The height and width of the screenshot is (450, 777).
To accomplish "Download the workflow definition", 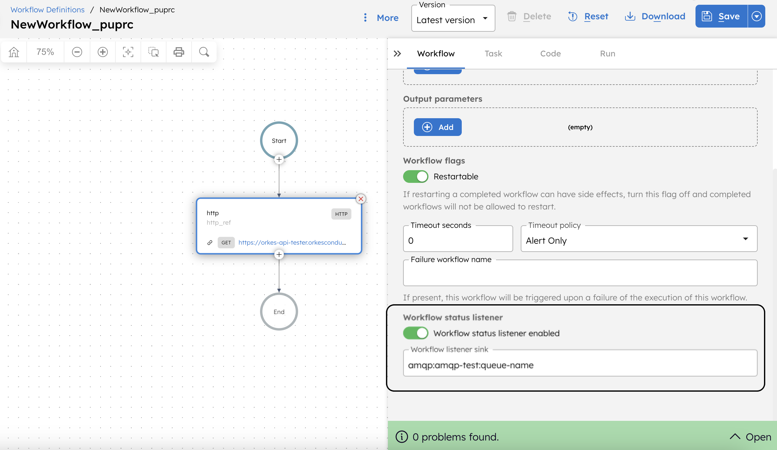I will pyautogui.click(x=655, y=16).
